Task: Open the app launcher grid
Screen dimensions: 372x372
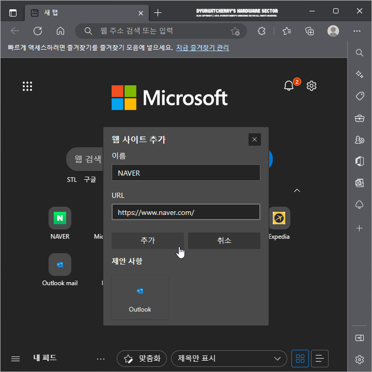Action: tap(27, 86)
